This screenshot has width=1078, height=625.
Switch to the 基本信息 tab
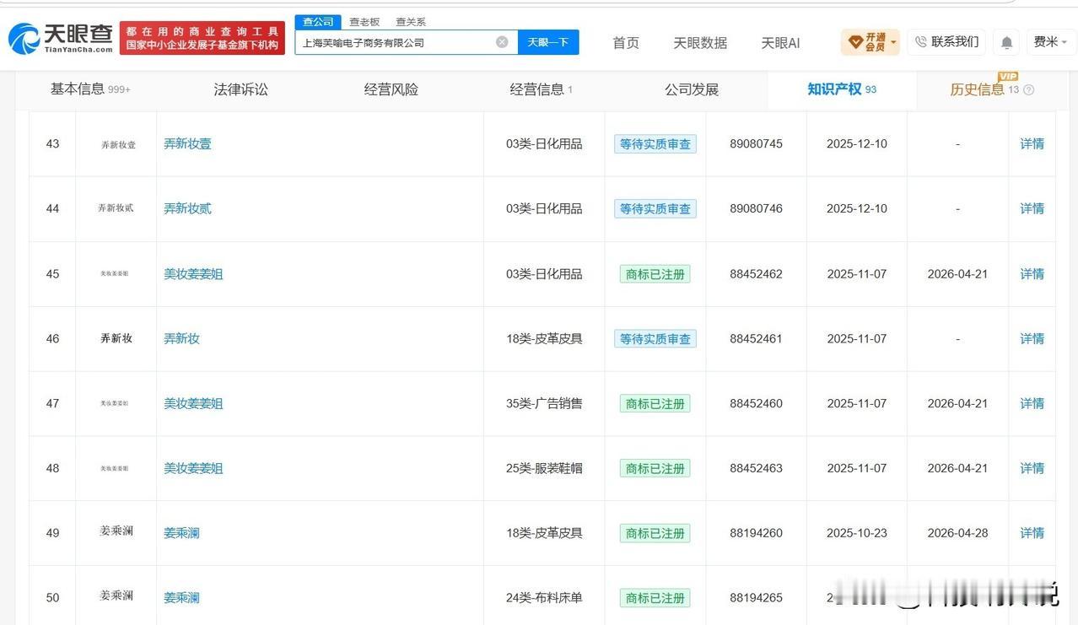pyautogui.click(x=90, y=89)
